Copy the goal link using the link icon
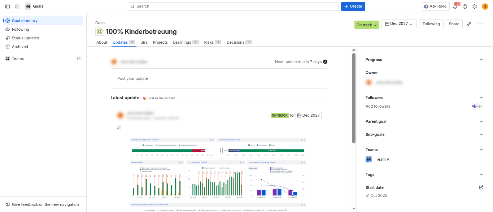 [x=469, y=24]
